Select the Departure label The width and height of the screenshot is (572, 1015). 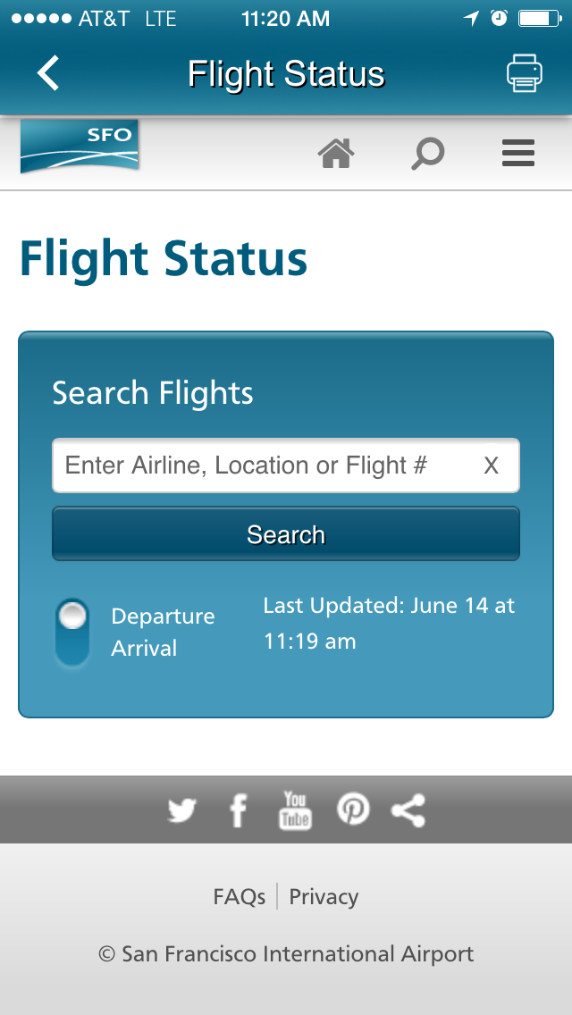[163, 617]
